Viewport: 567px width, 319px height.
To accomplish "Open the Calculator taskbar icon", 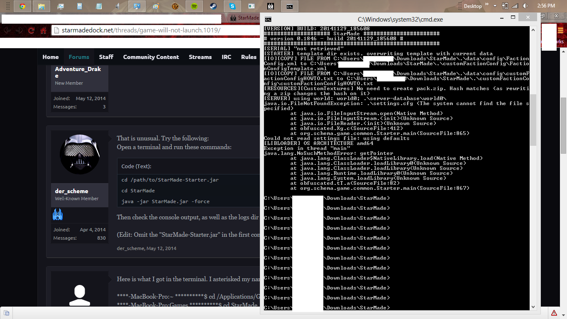I will (80, 6).
